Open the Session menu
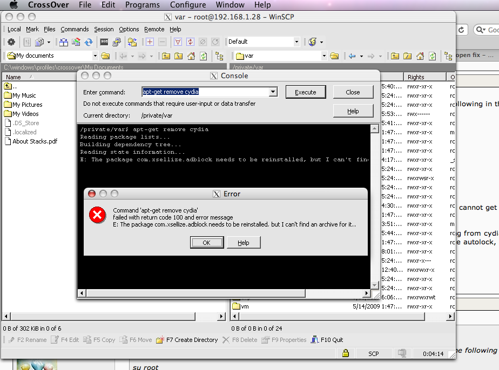 click(104, 29)
